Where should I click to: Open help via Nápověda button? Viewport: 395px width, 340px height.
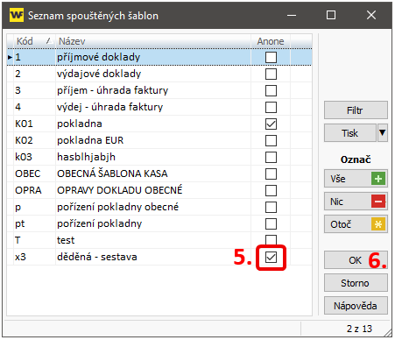(x=356, y=306)
